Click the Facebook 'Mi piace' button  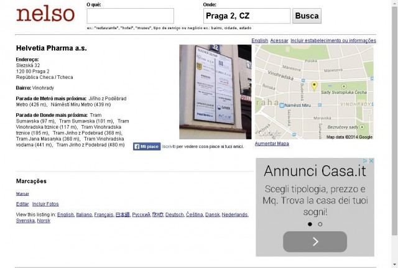point(147,146)
